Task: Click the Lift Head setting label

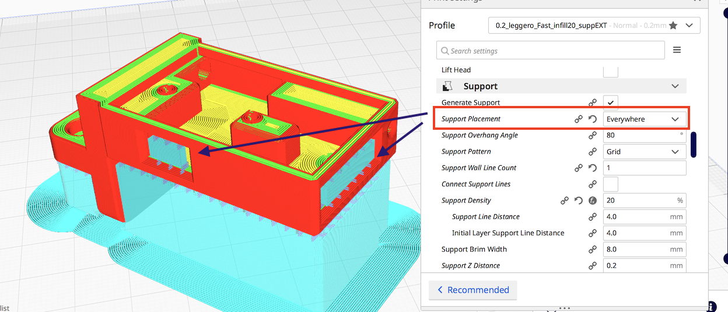Action: point(456,70)
